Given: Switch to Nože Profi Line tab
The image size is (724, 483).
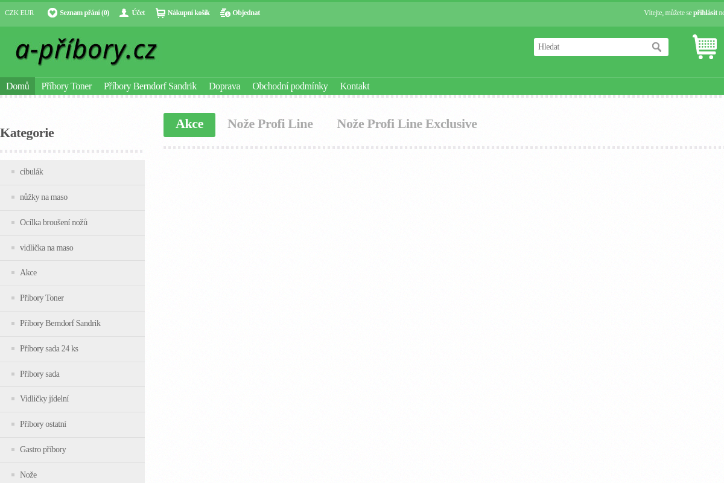Looking at the screenshot, I should point(270,124).
